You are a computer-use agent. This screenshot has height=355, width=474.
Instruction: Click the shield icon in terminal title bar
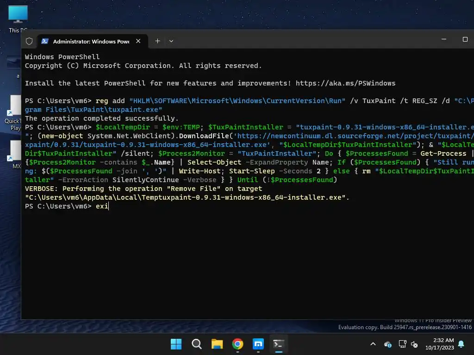point(29,41)
